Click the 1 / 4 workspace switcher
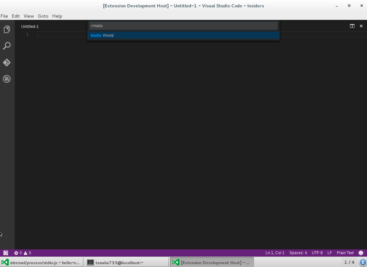The image size is (367, 267). (x=349, y=262)
